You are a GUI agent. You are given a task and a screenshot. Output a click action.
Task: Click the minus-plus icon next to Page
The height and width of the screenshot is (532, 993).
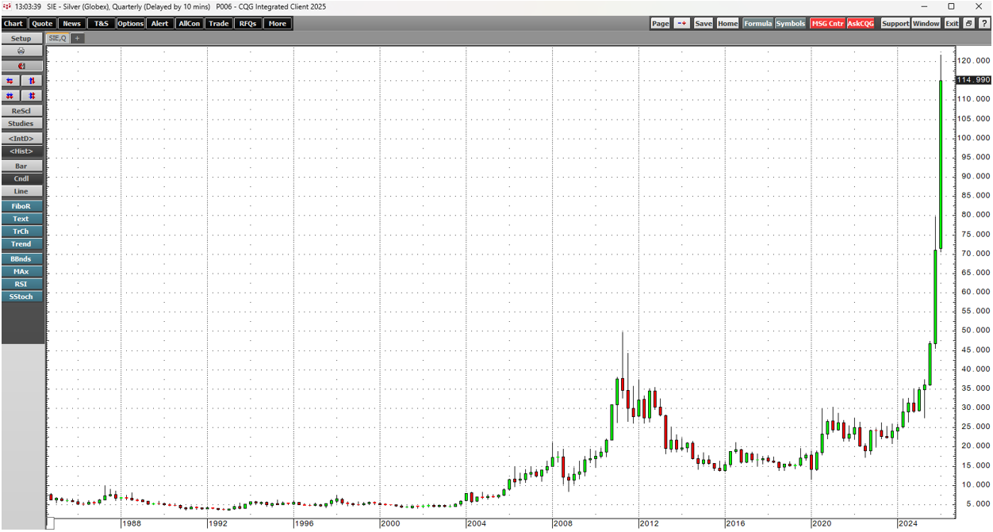682,24
